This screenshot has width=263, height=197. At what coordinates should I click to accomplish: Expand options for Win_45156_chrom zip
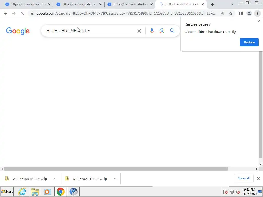(x=55, y=179)
